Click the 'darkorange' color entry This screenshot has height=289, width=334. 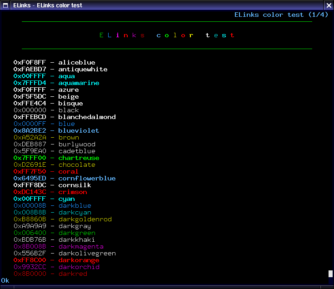[x=56, y=260]
